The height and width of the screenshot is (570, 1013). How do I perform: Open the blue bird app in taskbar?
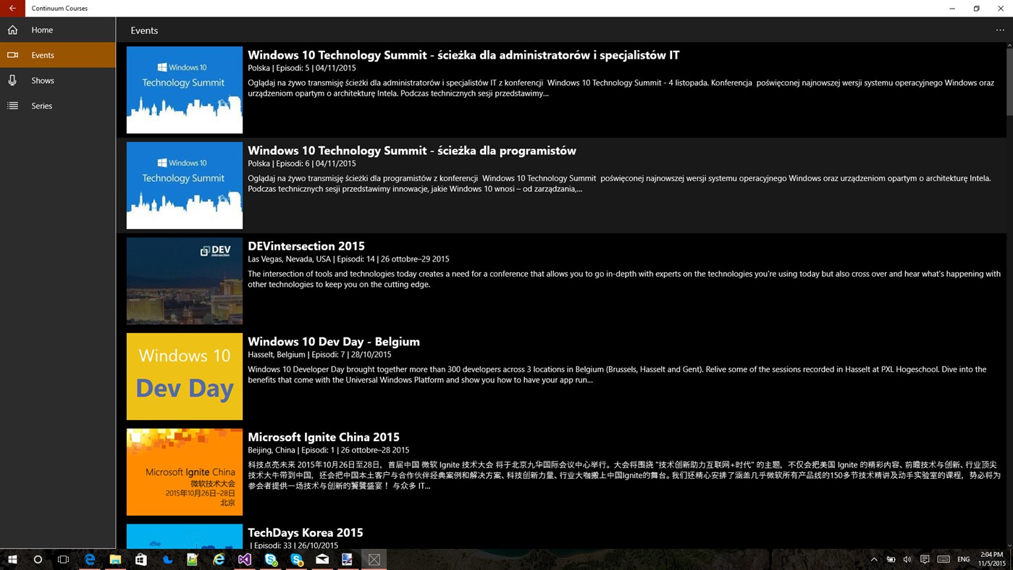167,559
